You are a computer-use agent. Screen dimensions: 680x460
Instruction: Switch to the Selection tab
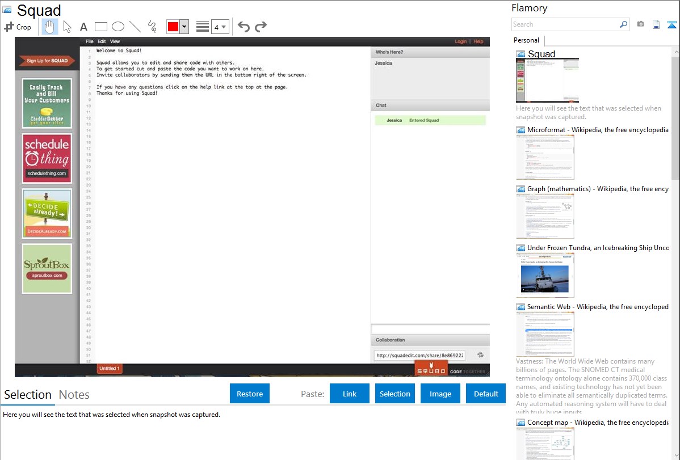[28, 395]
